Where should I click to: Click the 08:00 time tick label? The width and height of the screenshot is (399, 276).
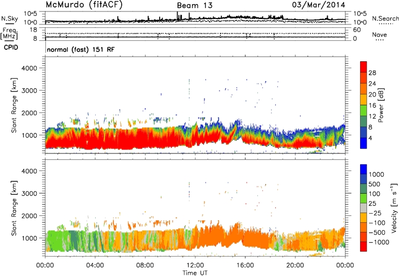click(145, 266)
